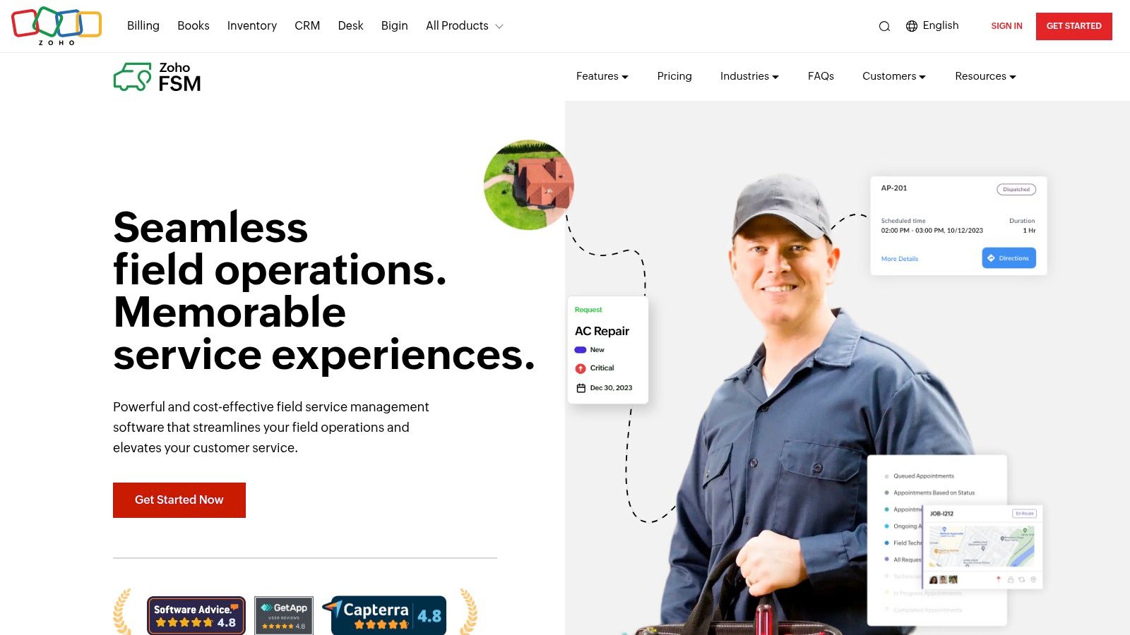Image resolution: width=1130 pixels, height=635 pixels.
Task: Open the FAQs menu item
Action: (821, 76)
